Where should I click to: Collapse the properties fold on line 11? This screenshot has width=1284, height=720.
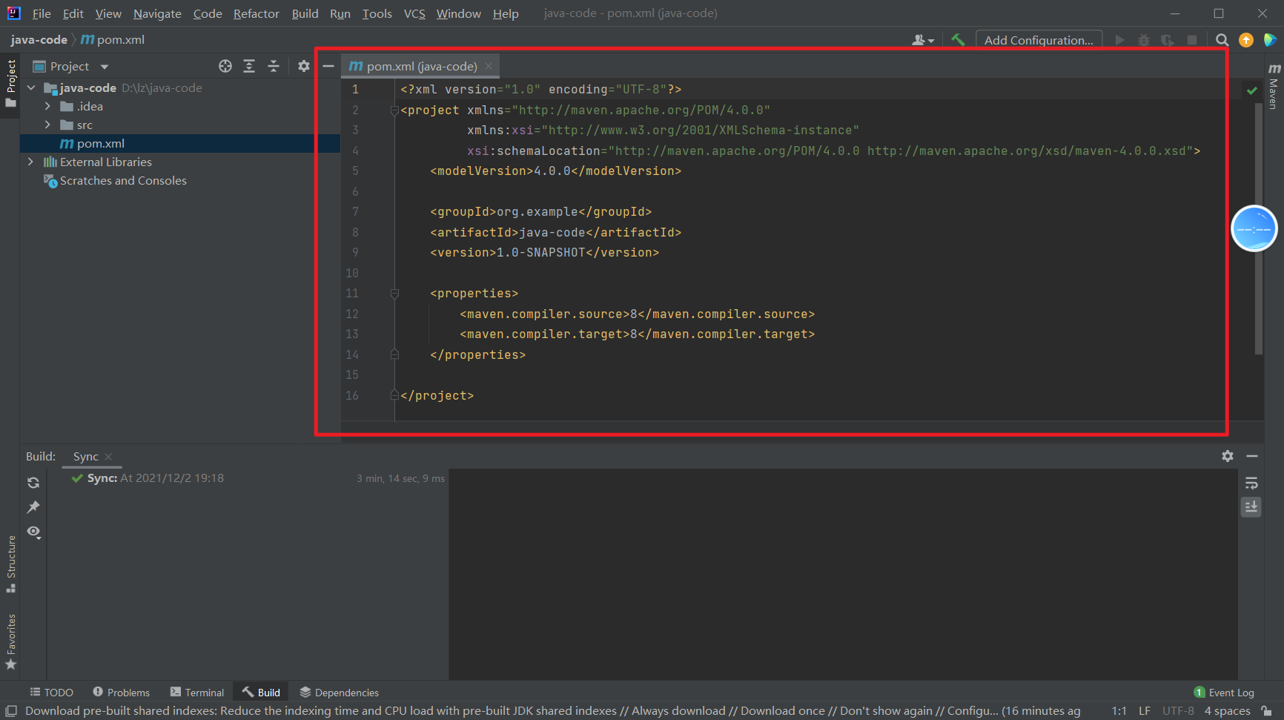click(x=394, y=294)
